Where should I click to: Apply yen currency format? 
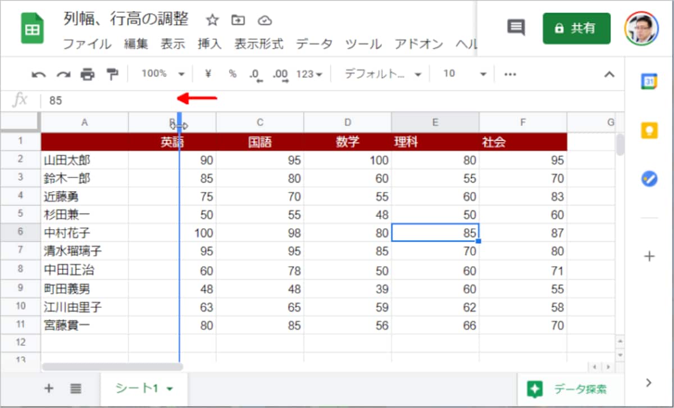point(208,74)
